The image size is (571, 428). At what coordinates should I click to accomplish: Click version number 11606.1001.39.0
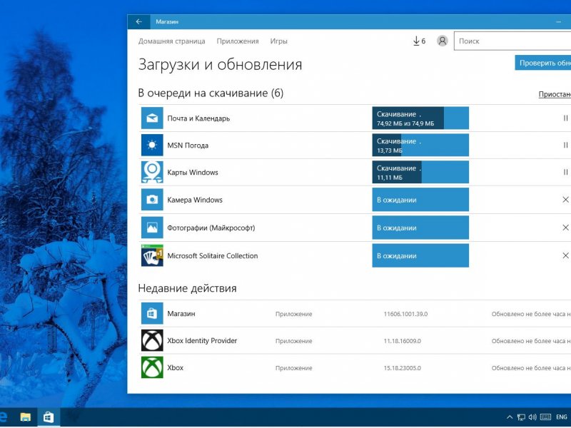[x=405, y=314]
